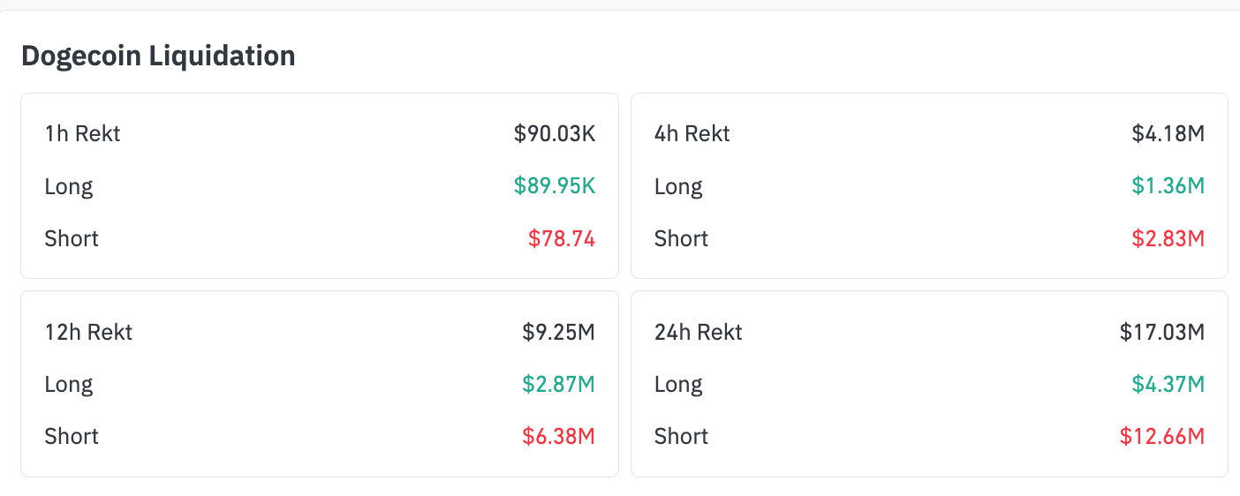Image resolution: width=1240 pixels, height=496 pixels.
Task: Click the 1h Short value $78.74
Action: click(x=562, y=238)
